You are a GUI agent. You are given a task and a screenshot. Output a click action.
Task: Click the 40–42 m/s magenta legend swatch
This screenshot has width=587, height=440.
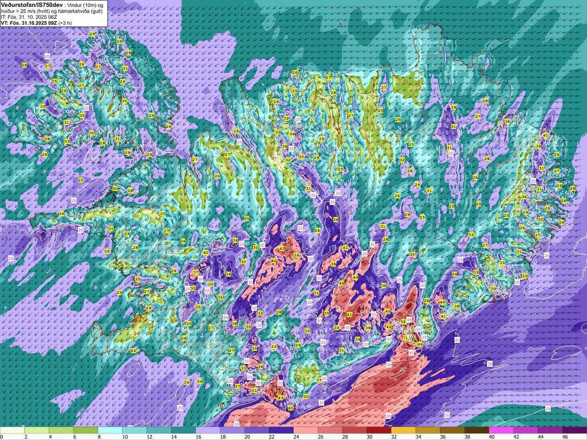(x=501, y=430)
